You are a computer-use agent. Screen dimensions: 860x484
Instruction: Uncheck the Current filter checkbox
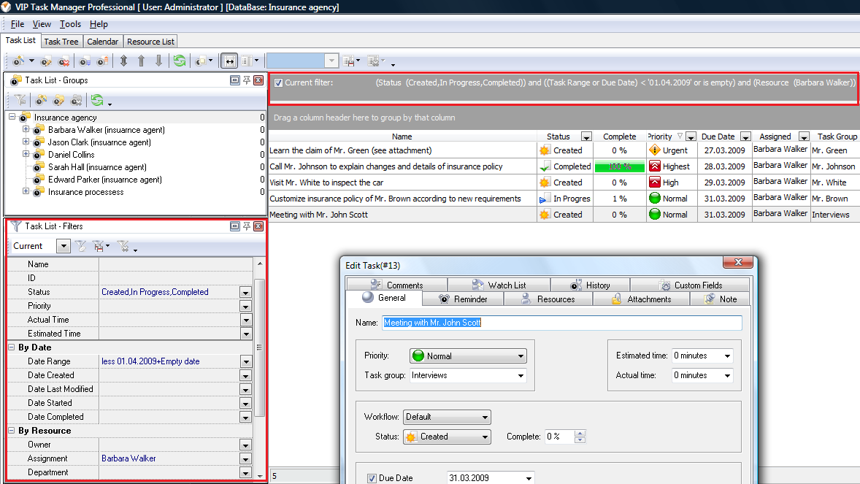(x=279, y=83)
